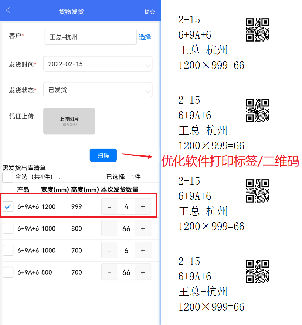Expand the 发货时间 date dropdown
This screenshot has width=302, height=325.
coord(98,64)
